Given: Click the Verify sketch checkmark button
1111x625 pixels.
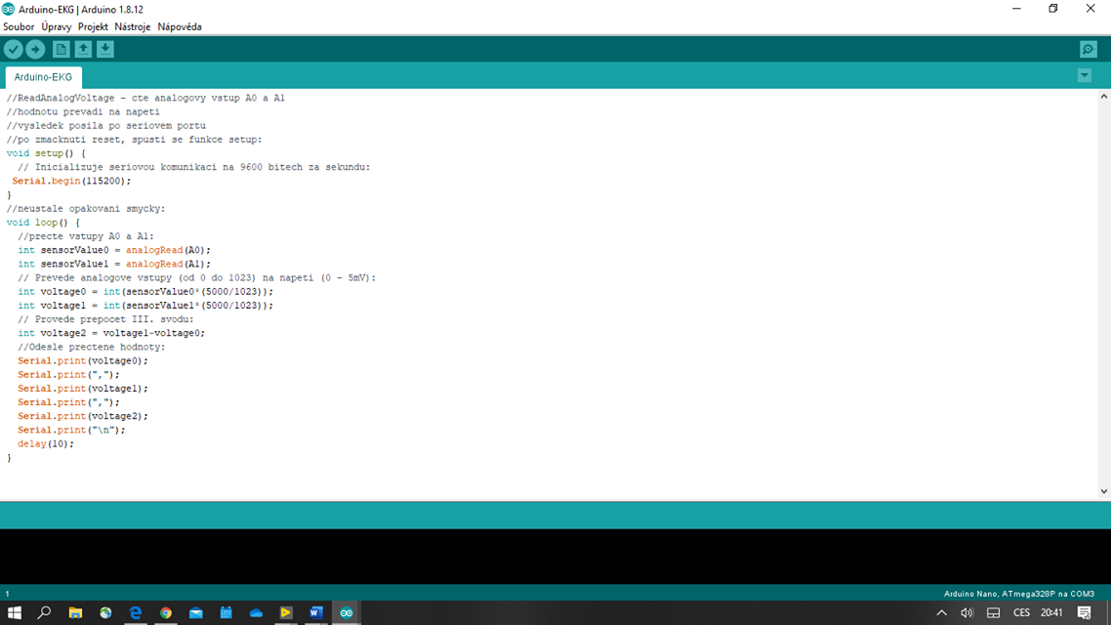Looking at the screenshot, I should (x=14, y=49).
